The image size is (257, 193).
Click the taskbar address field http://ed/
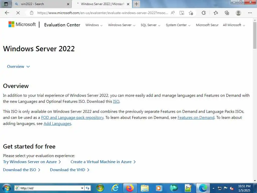(49, 188)
